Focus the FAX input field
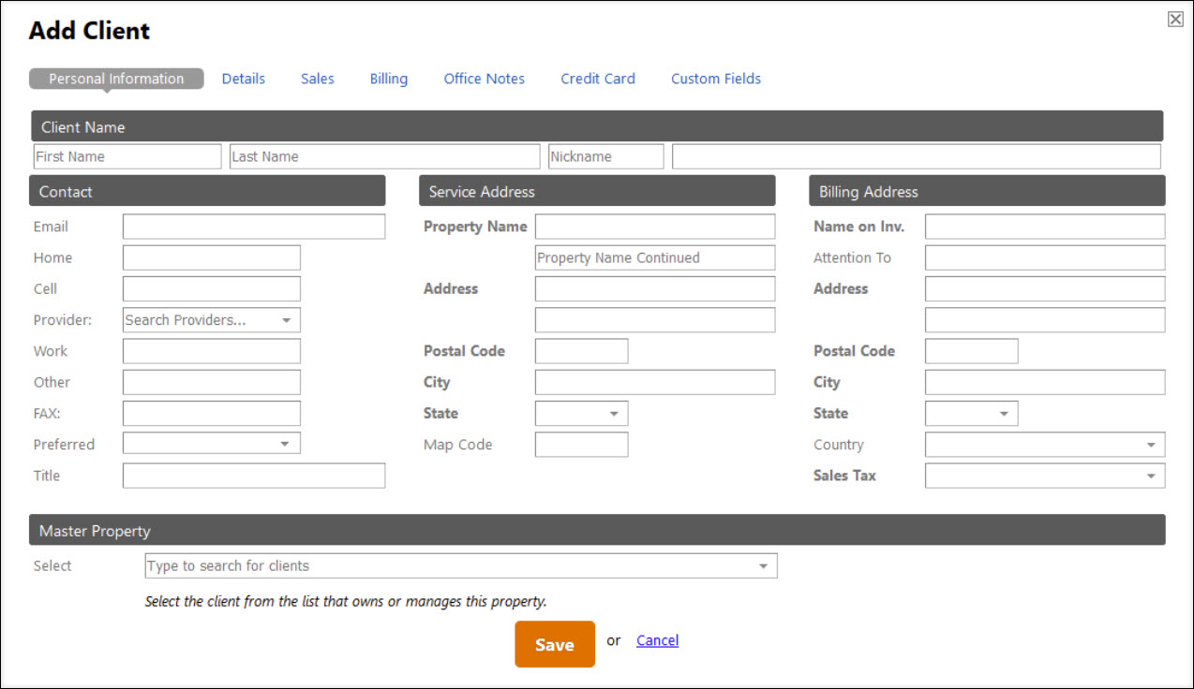Viewport: 1194px width, 689px height. [x=212, y=414]
